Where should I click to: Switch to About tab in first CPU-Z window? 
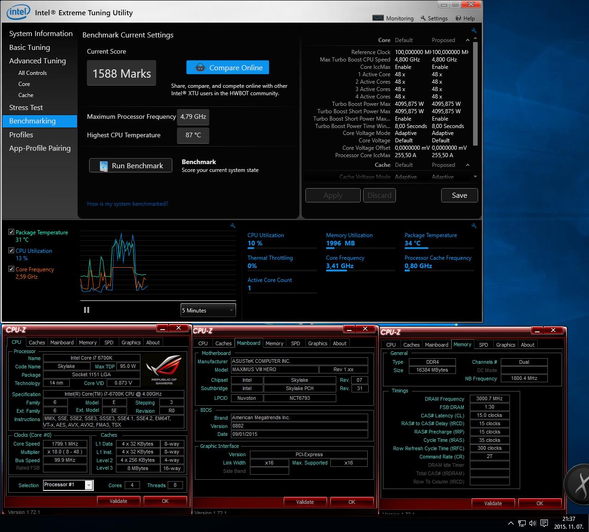coord(153,342)
